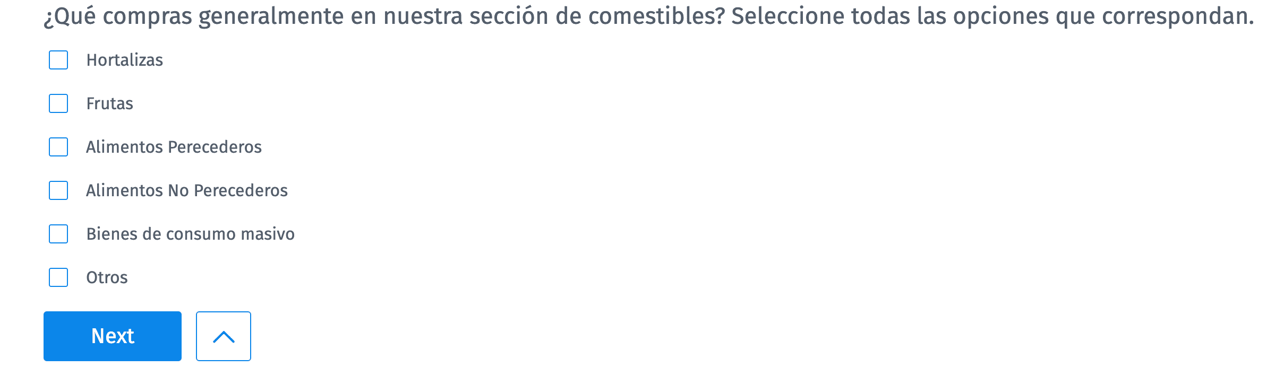This screenshot has width=1267, height=367.
Task: Toggle the Otros checkbox
Action: click(x=58, y=277)
